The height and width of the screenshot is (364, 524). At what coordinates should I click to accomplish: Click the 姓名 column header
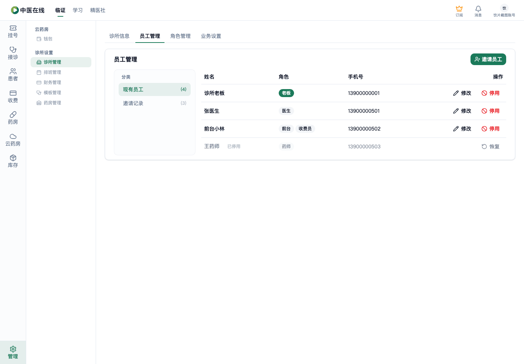click(x=209, y=77)
